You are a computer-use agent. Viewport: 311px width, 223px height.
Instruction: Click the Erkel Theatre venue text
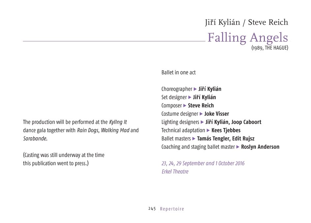[175, 171]
